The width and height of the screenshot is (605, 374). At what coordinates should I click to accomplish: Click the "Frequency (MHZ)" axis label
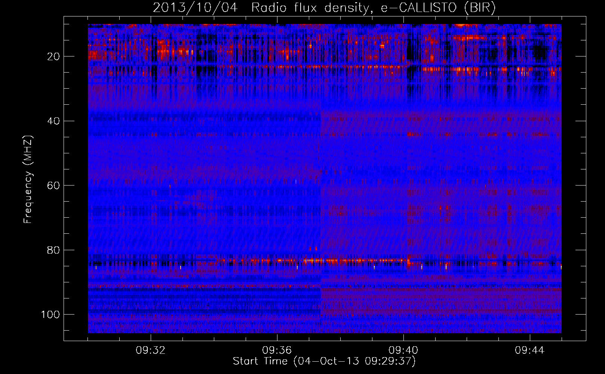coord(28,180)
